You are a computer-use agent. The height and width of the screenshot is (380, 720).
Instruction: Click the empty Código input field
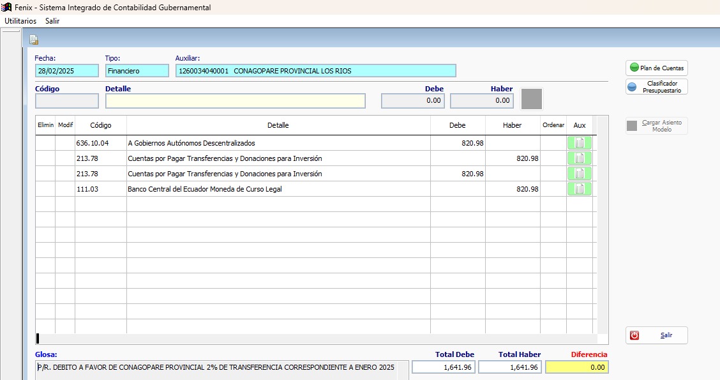pyautogui.click(x=67, y=101)
